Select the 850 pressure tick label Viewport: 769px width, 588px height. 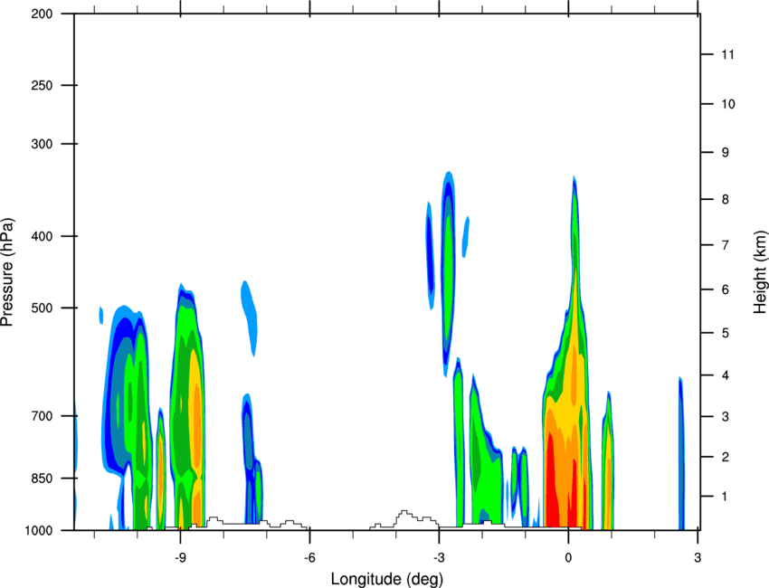pos(42,479)
